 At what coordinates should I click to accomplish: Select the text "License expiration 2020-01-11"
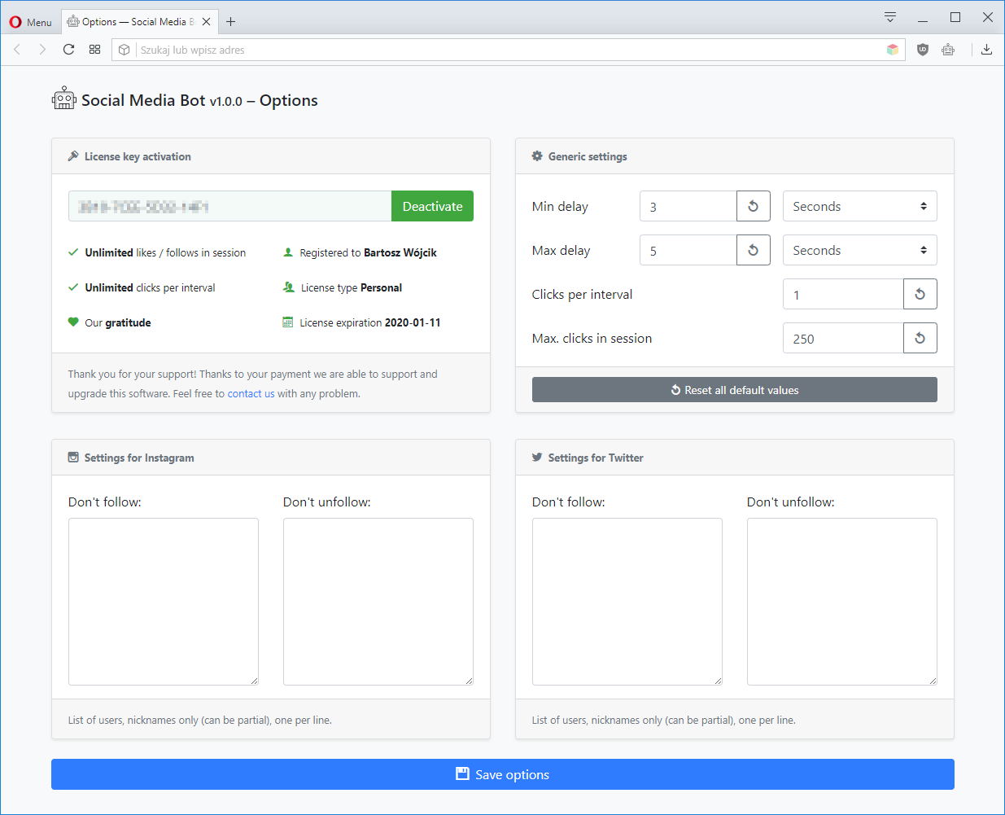pos(370,322)
